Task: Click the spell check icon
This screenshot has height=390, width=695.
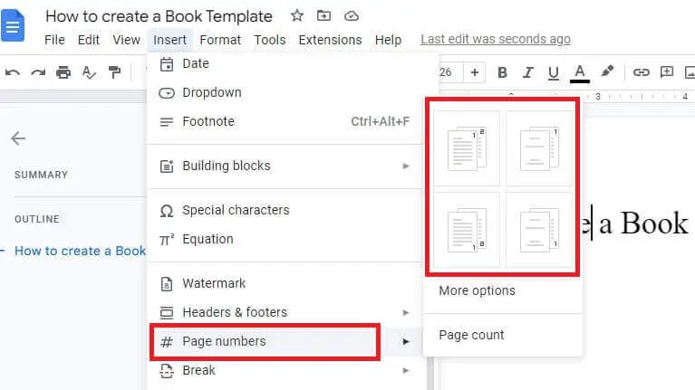Action: point(89,72)
